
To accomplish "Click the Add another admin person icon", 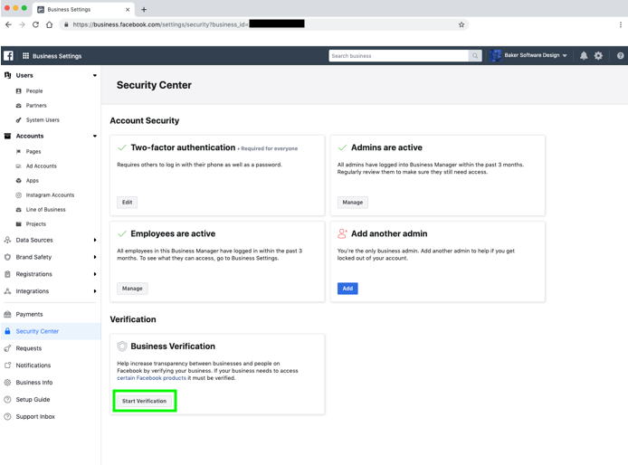I will pos(342,233).
